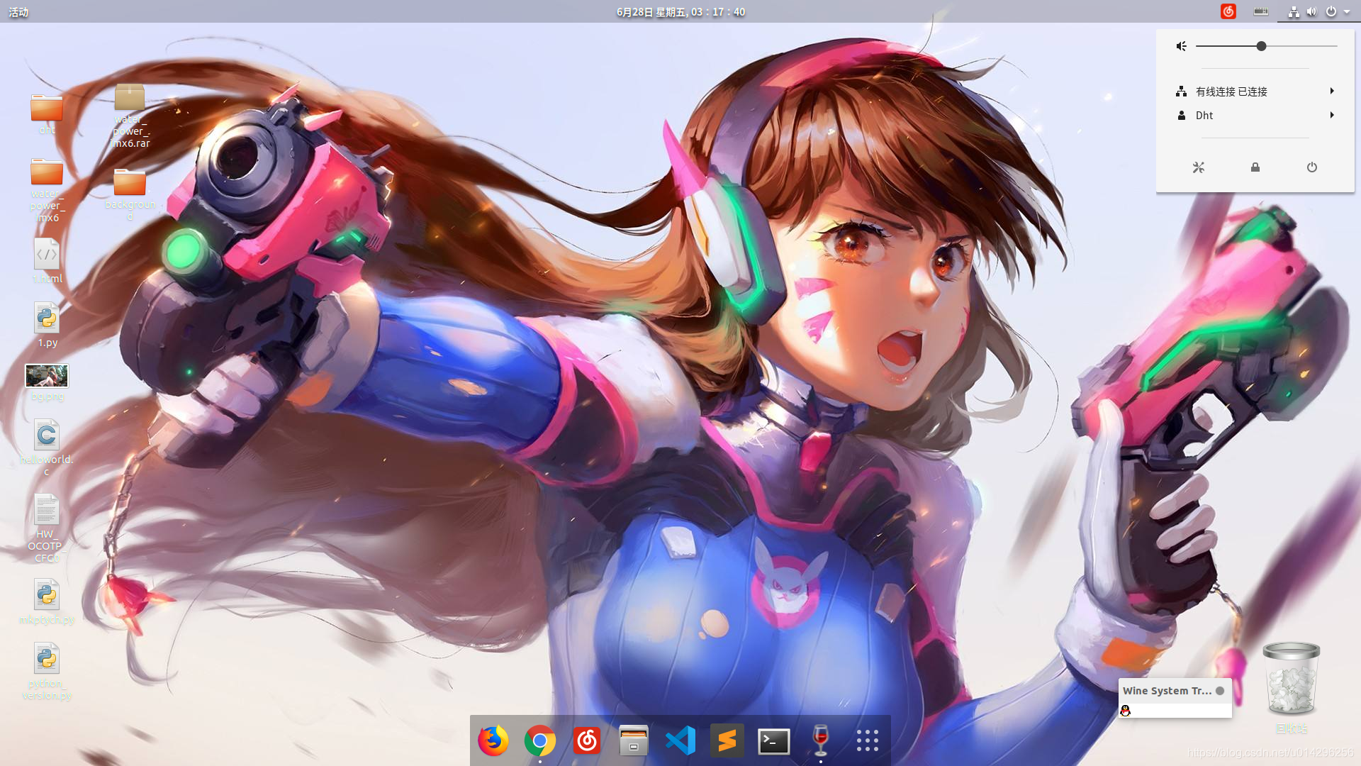
Task: Open Activities overview
Action: (x=18, y=12)
